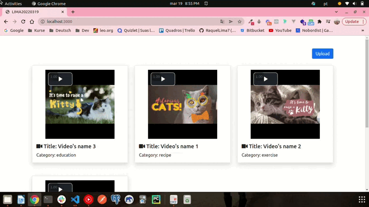The width and height of the screenshot is (369, 207).
Task: Open the Extensions puzzle piece menu
Action: [x=319, y=21]
